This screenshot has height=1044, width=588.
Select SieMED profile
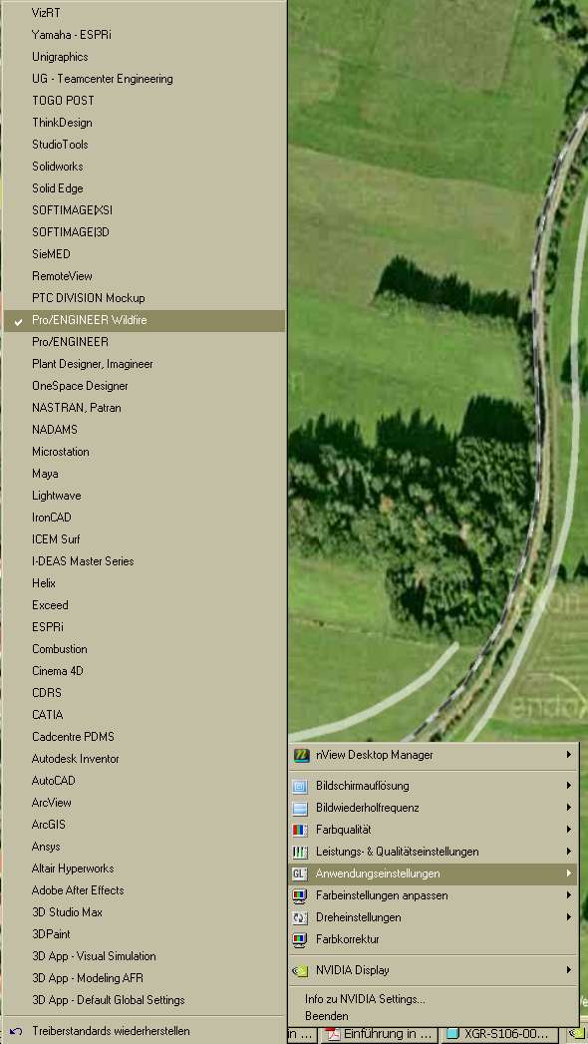(x=145, y=254)
